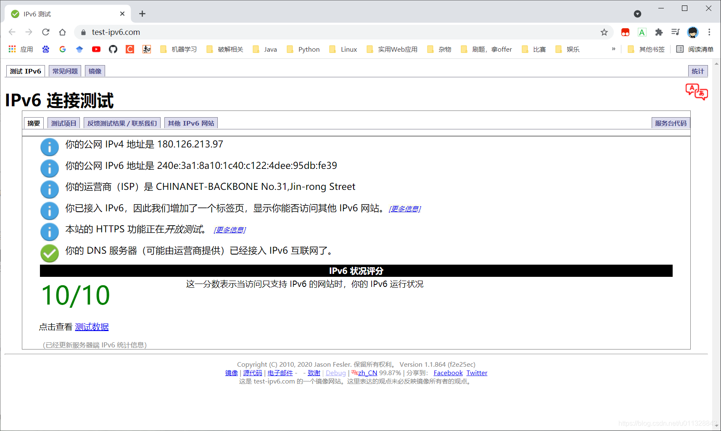Click the browser home icon
Screen dimensions: 721x431
pyautogui.click(x=63, y=32)
